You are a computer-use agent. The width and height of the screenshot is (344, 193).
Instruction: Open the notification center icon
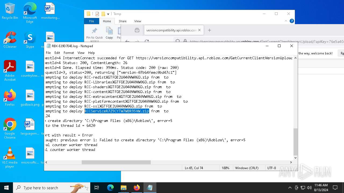[335, 188]
